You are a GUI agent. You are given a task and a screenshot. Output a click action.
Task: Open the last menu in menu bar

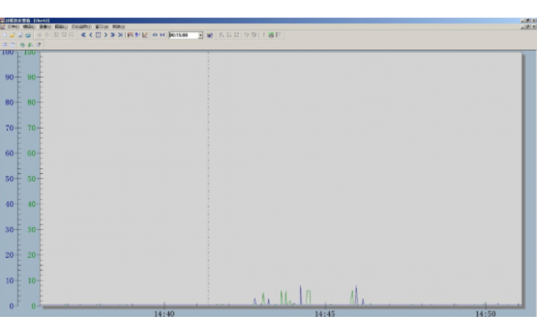pos(118,26)
